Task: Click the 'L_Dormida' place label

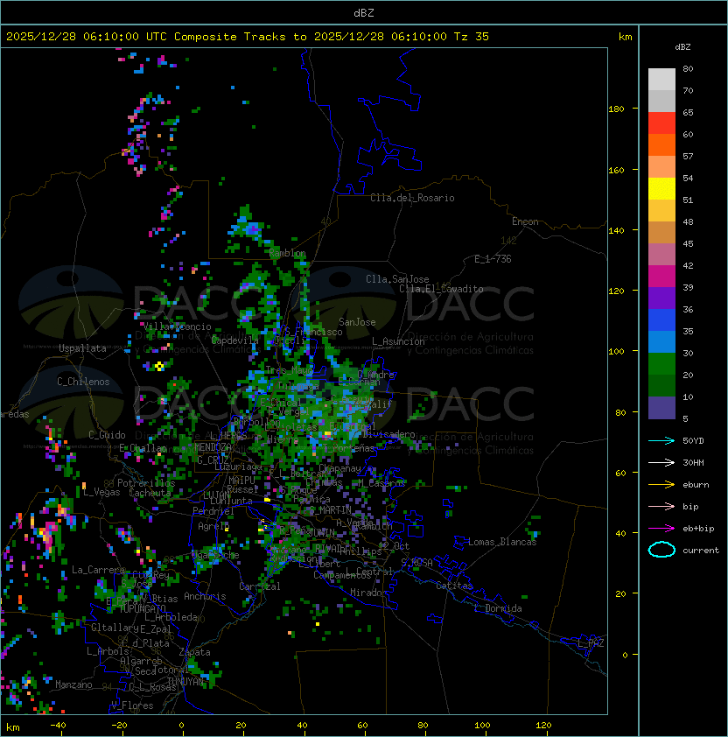Action: [498, 608]
